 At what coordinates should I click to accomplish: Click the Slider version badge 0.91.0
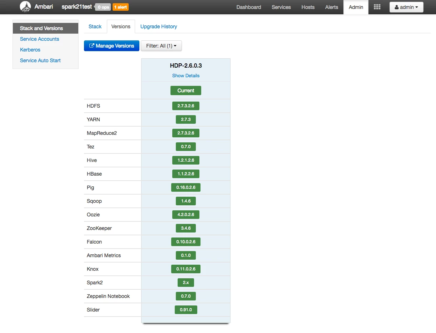pos(186,310)
